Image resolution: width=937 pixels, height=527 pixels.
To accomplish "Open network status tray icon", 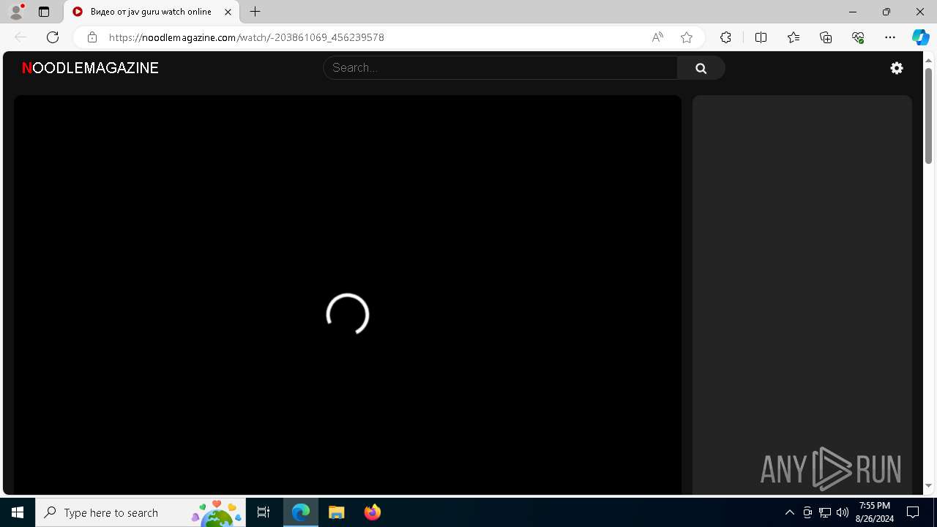I will pyautogui.click(x=825, y=512).
